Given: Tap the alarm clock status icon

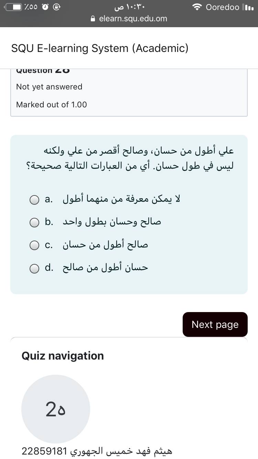Looking at the screenshot, I should [45, 7].
